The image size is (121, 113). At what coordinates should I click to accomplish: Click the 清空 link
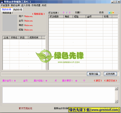98,80
